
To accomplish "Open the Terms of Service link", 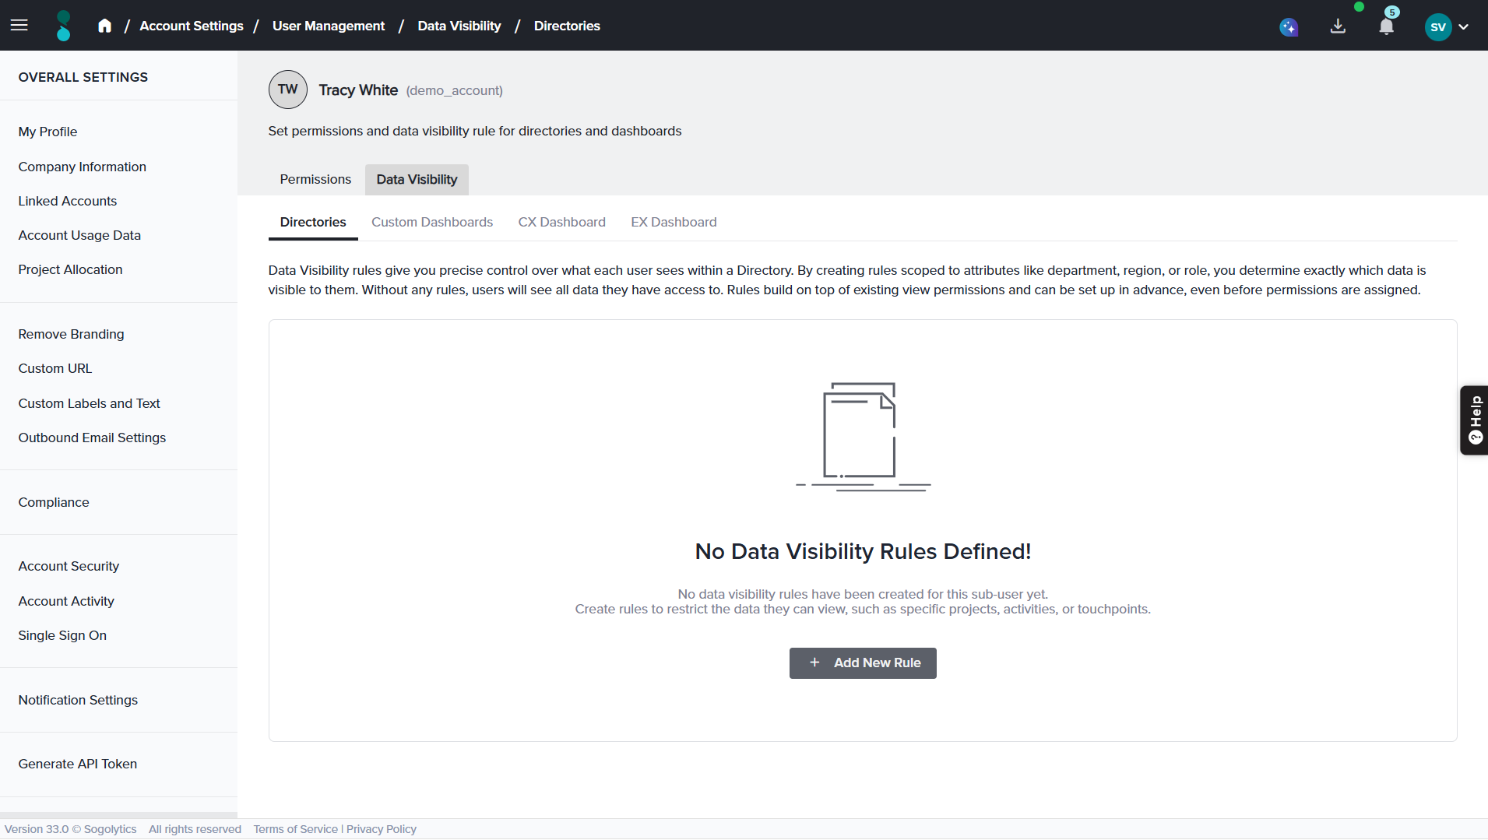I will pyautogui.click(x=295, y=830).
